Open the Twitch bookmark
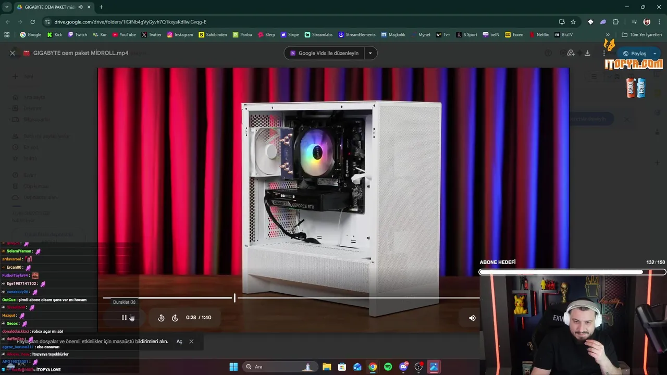 [x=78, y=35]
